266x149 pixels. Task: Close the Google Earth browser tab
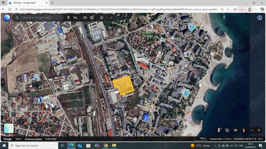point(46,3)
